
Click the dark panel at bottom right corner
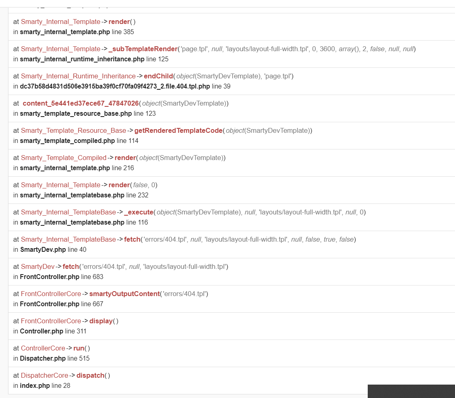pyautogui.click(x=411, y=392)
